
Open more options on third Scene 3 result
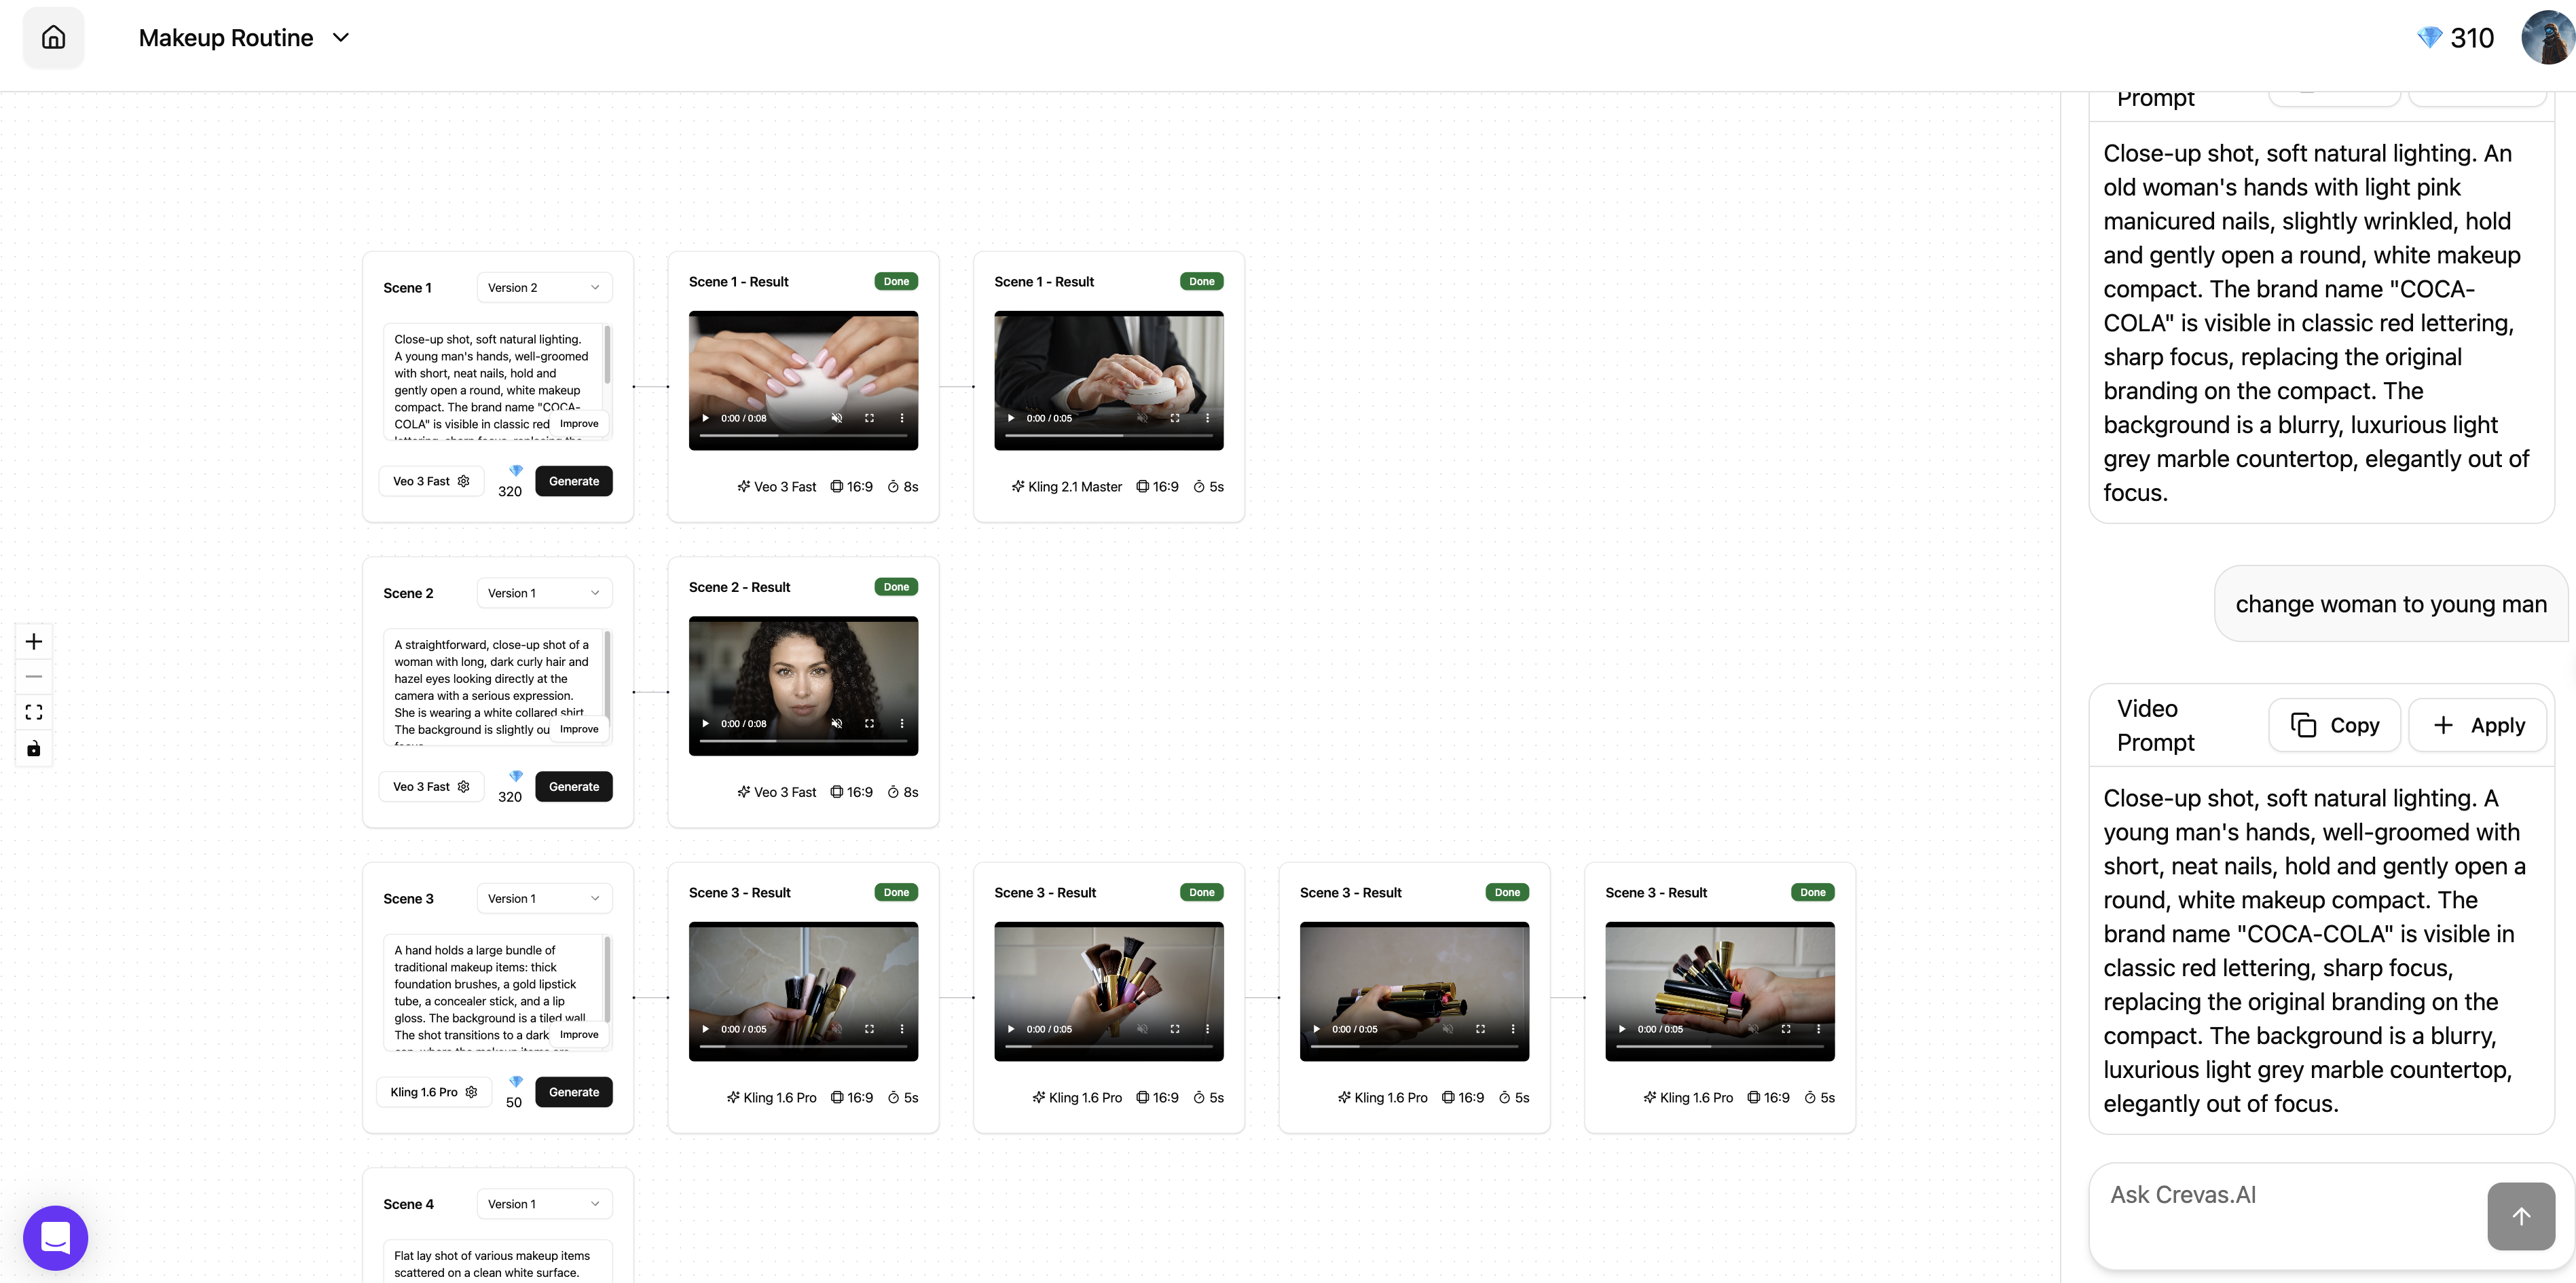tap(1513, 1029)
